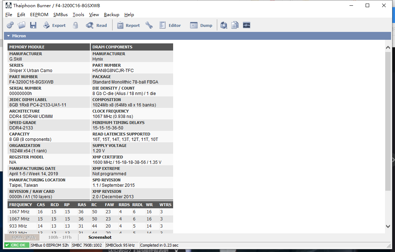Minimize the Thaiphoon Burner window

(351, 5)
